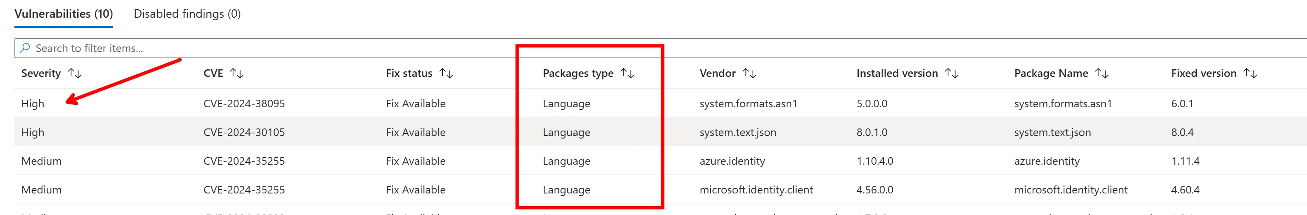1307x215 pixels.
Task: Toggle sorting on Packages type column
Action: tap(627, 73)
